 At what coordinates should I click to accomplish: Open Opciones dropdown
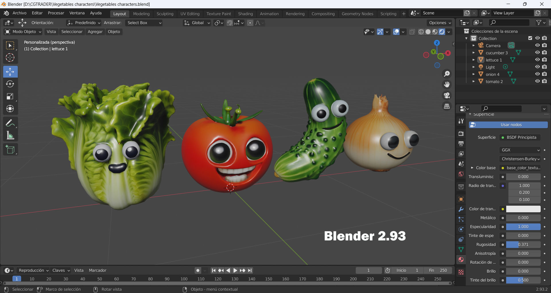tap(440, 23)
